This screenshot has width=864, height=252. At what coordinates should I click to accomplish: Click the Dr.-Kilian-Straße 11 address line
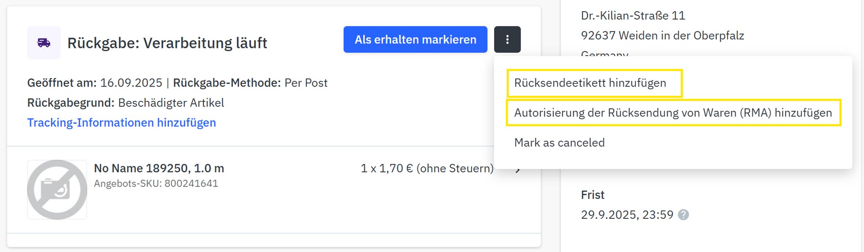pyautogui.click(x=633, y=16)
